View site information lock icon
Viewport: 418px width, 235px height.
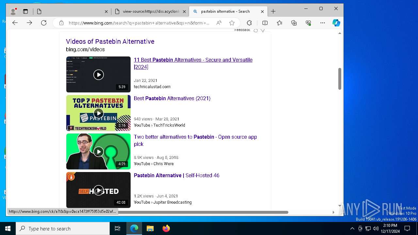[x=61, y=23]
